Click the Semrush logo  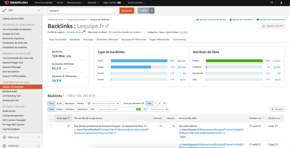[16, 3]
